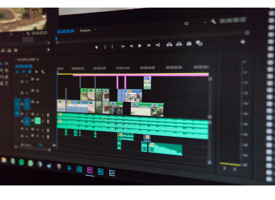Click the Add Marker icon
The image size is (275, 200).
[96, 47]
